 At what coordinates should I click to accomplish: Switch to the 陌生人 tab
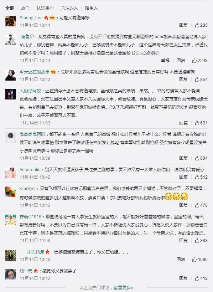click(91, 8)
